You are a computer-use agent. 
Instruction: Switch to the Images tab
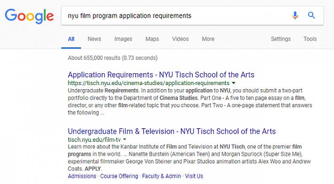click(x=123, y=39)
